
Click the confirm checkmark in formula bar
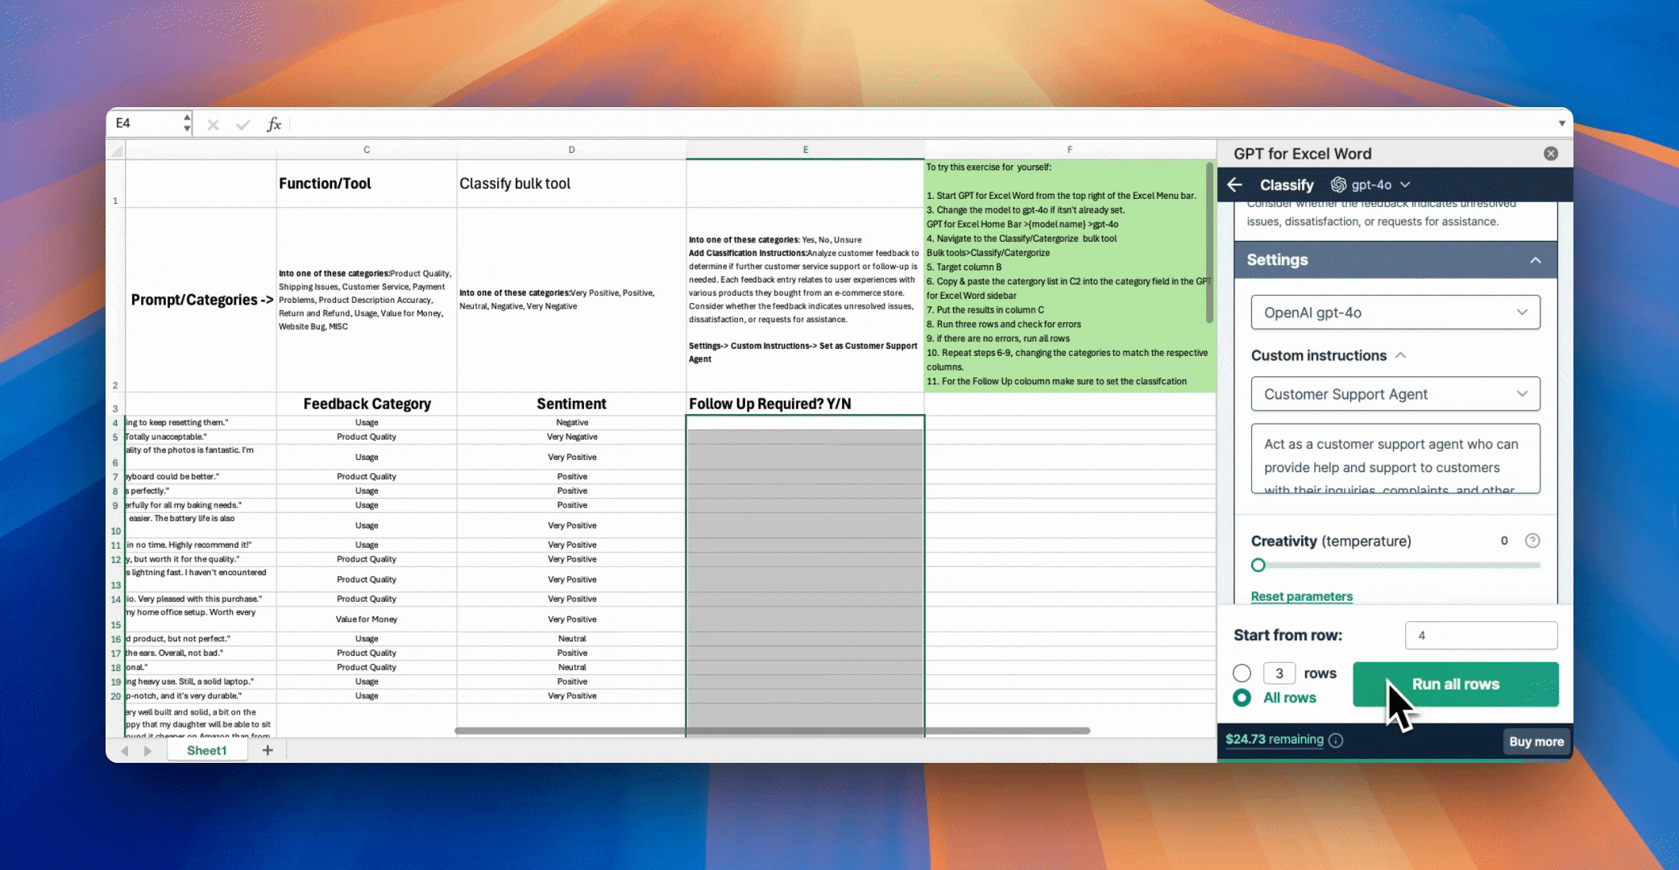(x=243, y=125)
